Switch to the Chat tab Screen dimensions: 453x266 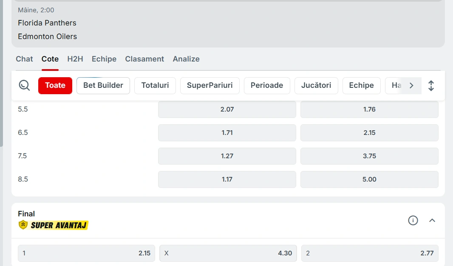[x=24, y=59]
